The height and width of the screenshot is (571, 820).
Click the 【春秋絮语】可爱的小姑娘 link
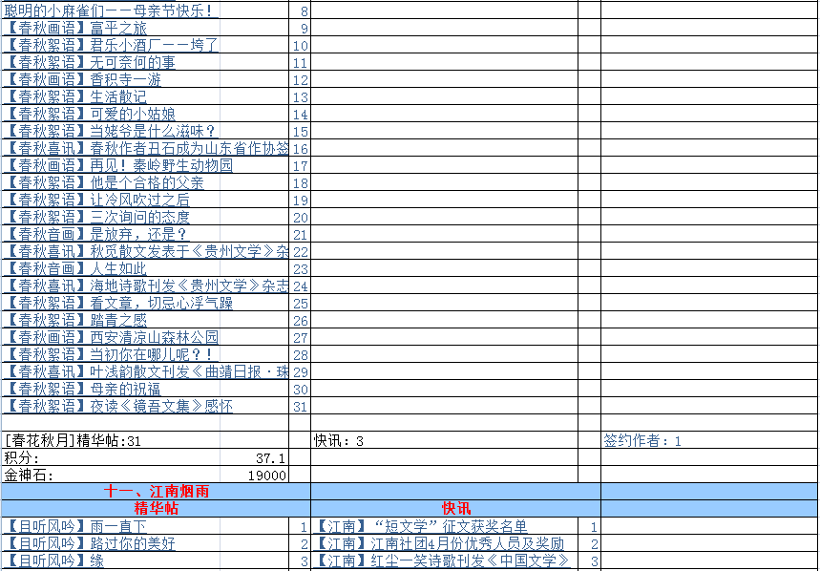(92, 114)
